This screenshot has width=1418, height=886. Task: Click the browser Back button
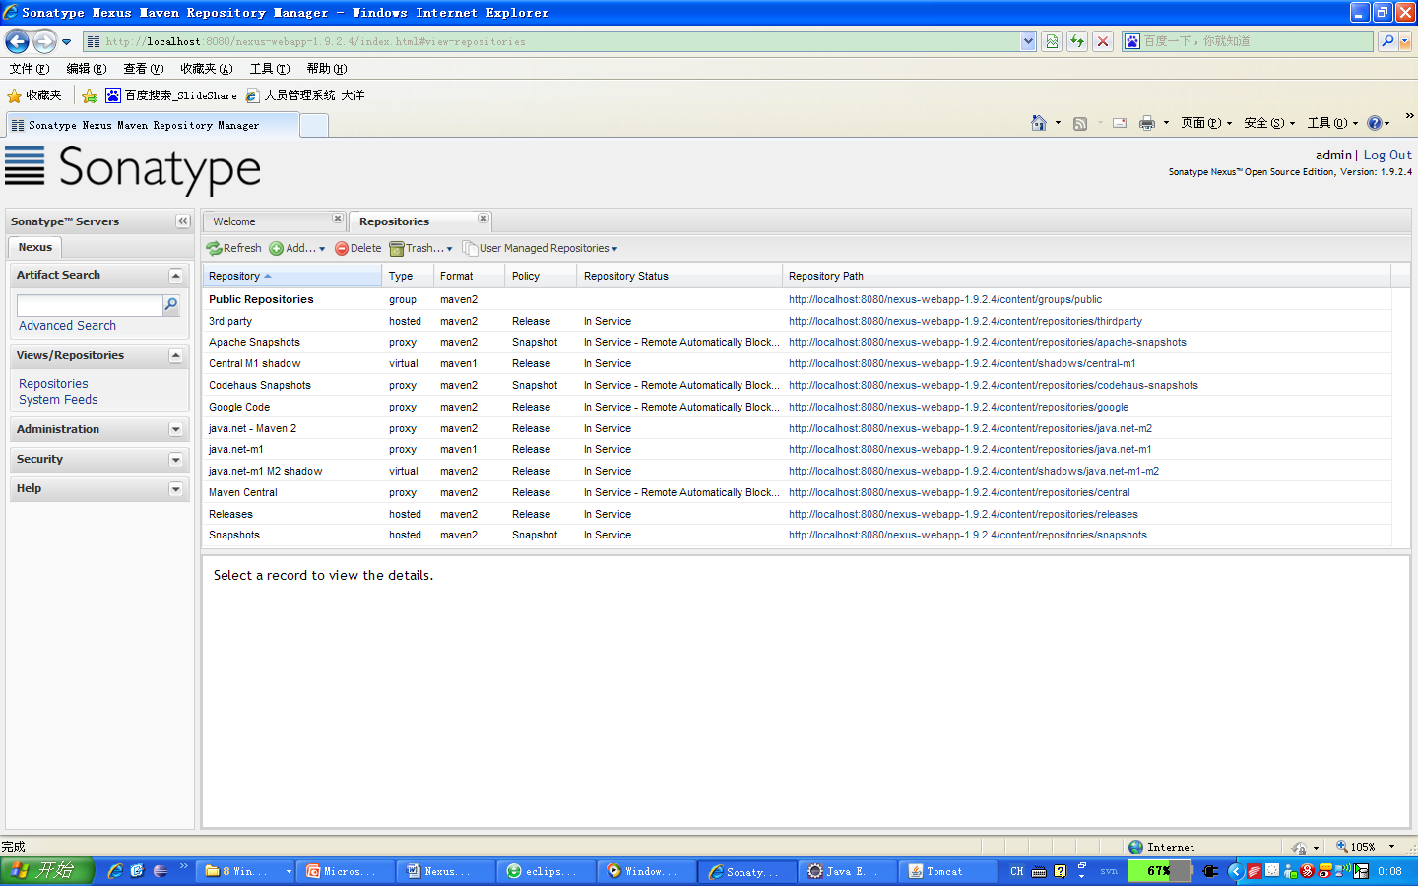pyautogui.click(x=17, y=41)
